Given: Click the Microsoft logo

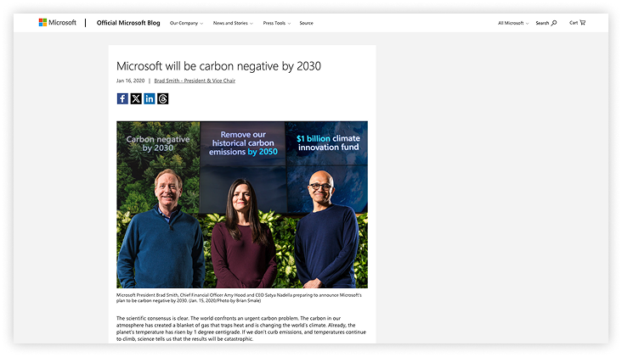Looking at the screenshot, I should coord(56,23).
